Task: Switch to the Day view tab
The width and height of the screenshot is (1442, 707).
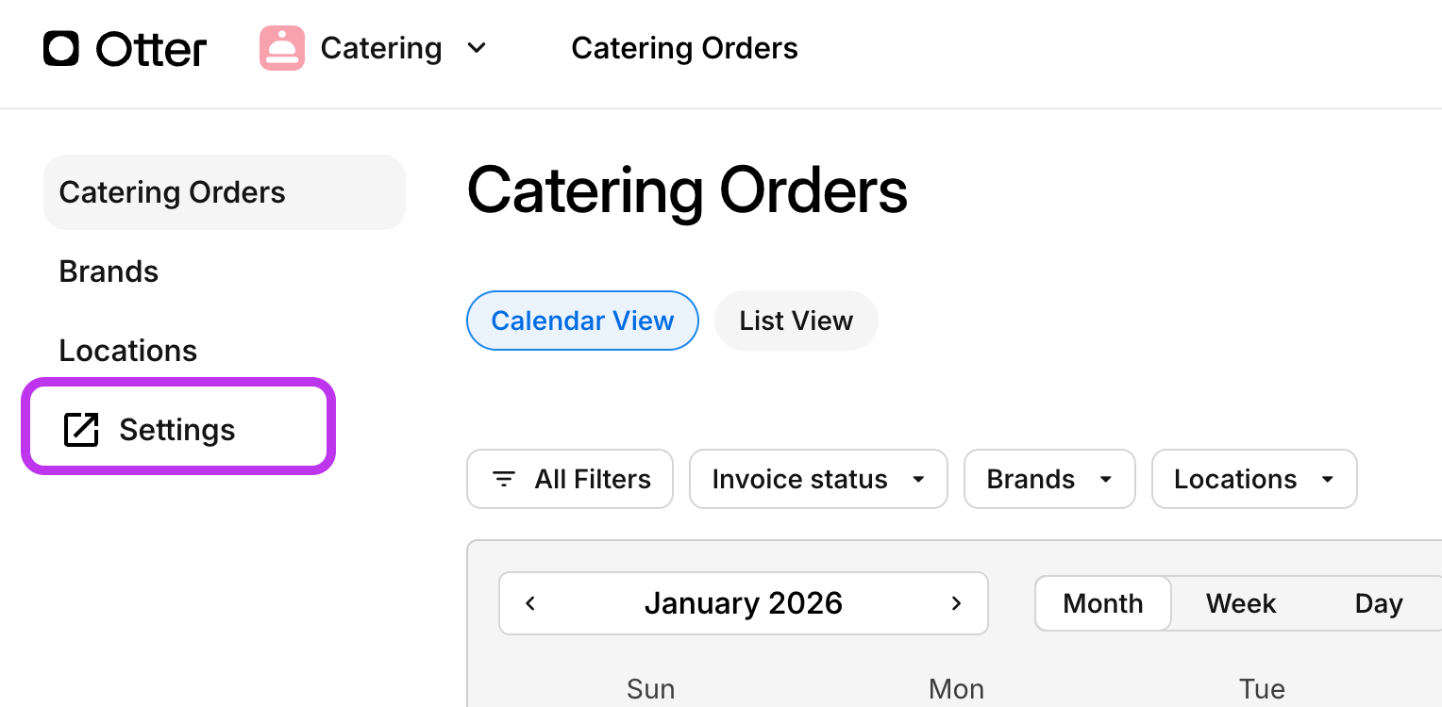Action: pos(1378,603)
